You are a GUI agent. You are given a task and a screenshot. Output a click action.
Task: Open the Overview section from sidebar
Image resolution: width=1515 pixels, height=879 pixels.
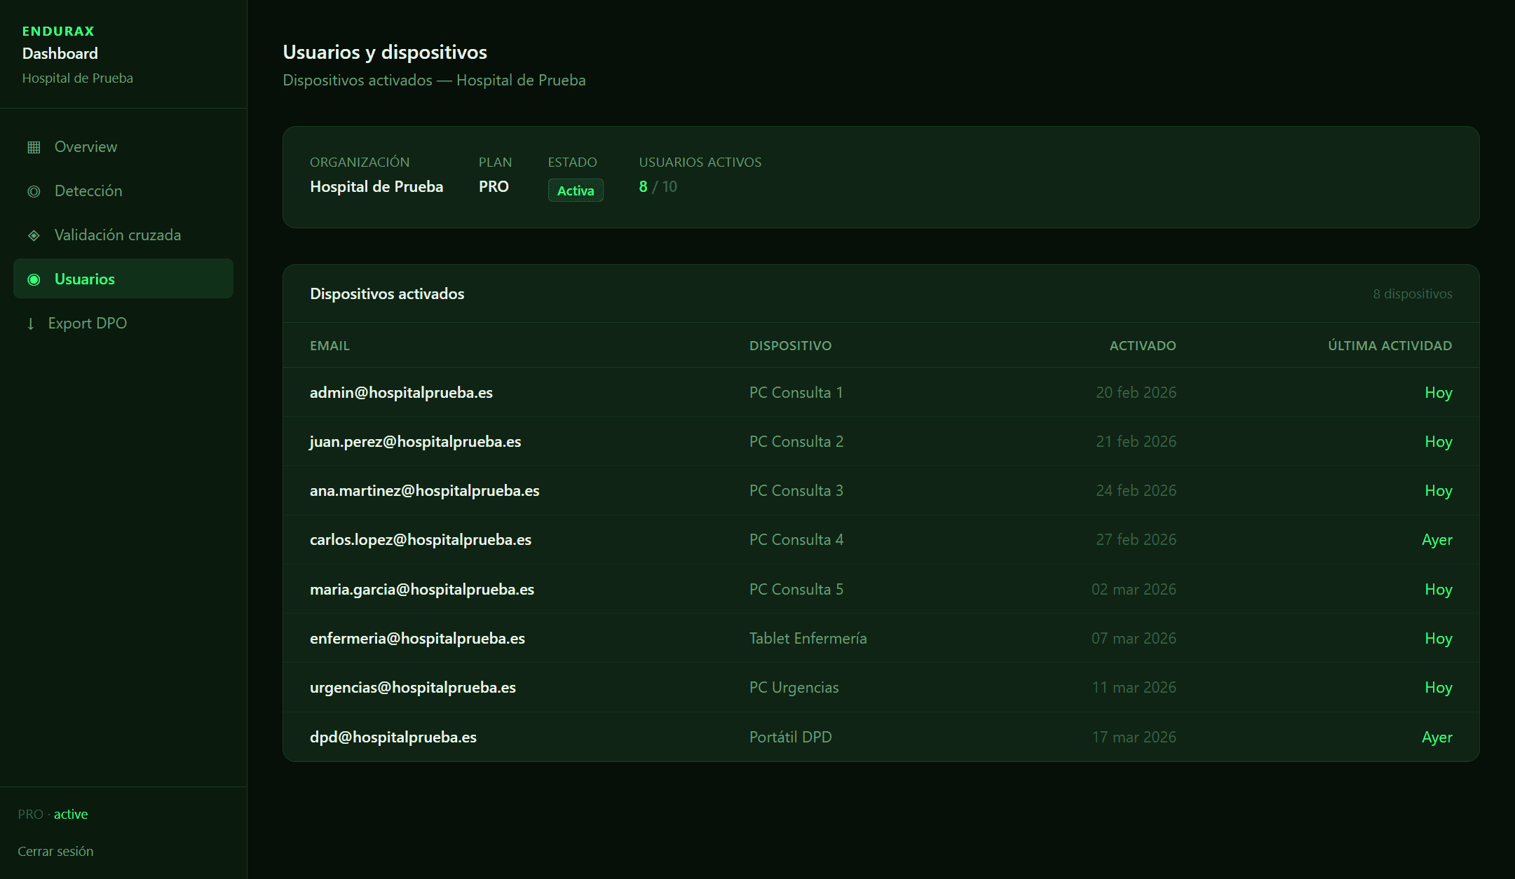[x=86, y=146]
